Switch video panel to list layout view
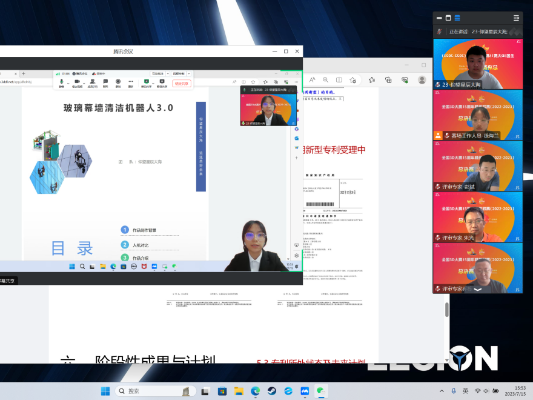 (458, 18)
